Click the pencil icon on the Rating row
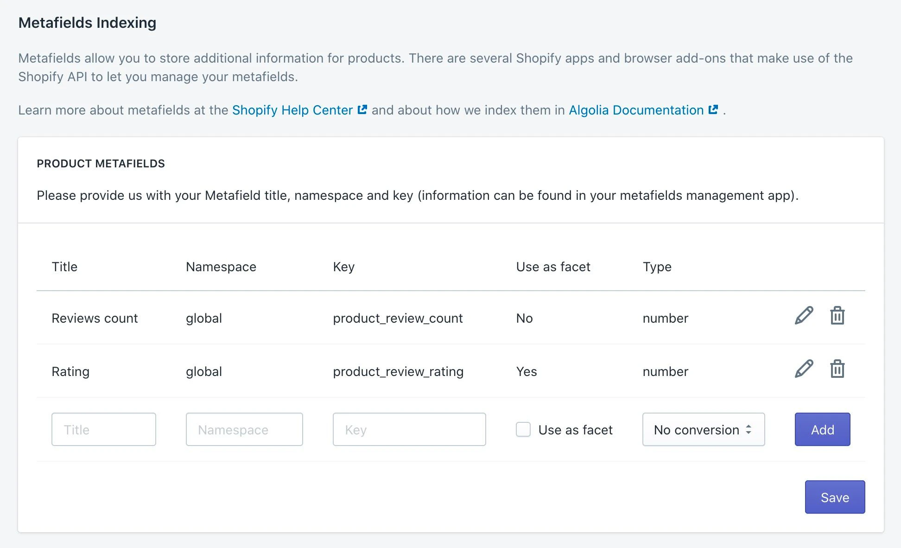The width and height of the screenshot is (901, 548). pyautogui.click(x=803, y=369)
